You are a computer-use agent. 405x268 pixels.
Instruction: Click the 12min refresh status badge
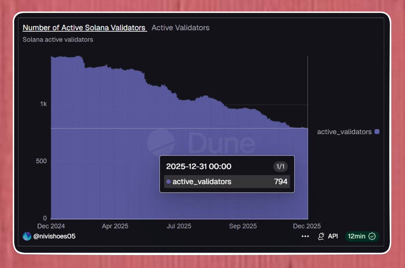pos(362,236)
